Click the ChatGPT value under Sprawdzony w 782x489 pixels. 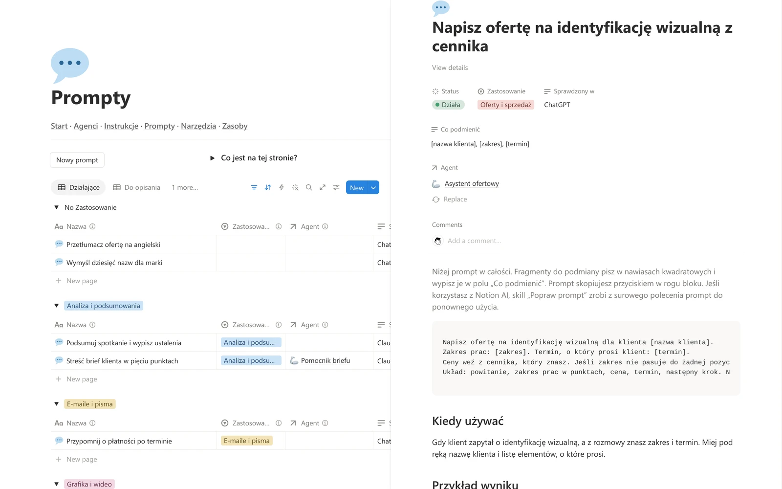[x=557, y=105]
